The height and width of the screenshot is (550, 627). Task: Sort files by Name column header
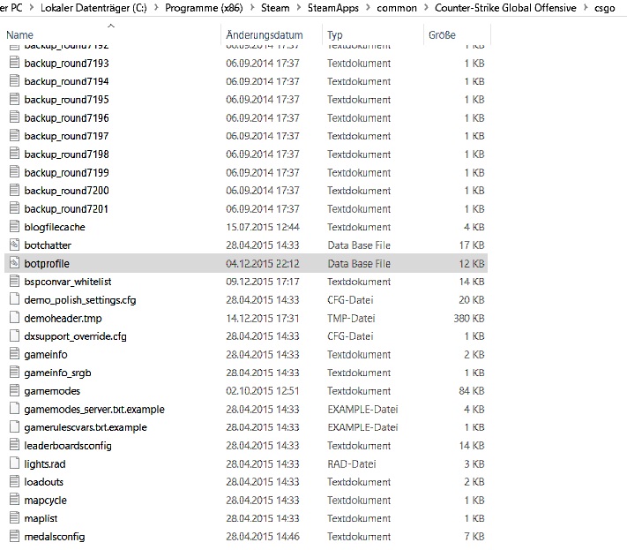[19, 34]
